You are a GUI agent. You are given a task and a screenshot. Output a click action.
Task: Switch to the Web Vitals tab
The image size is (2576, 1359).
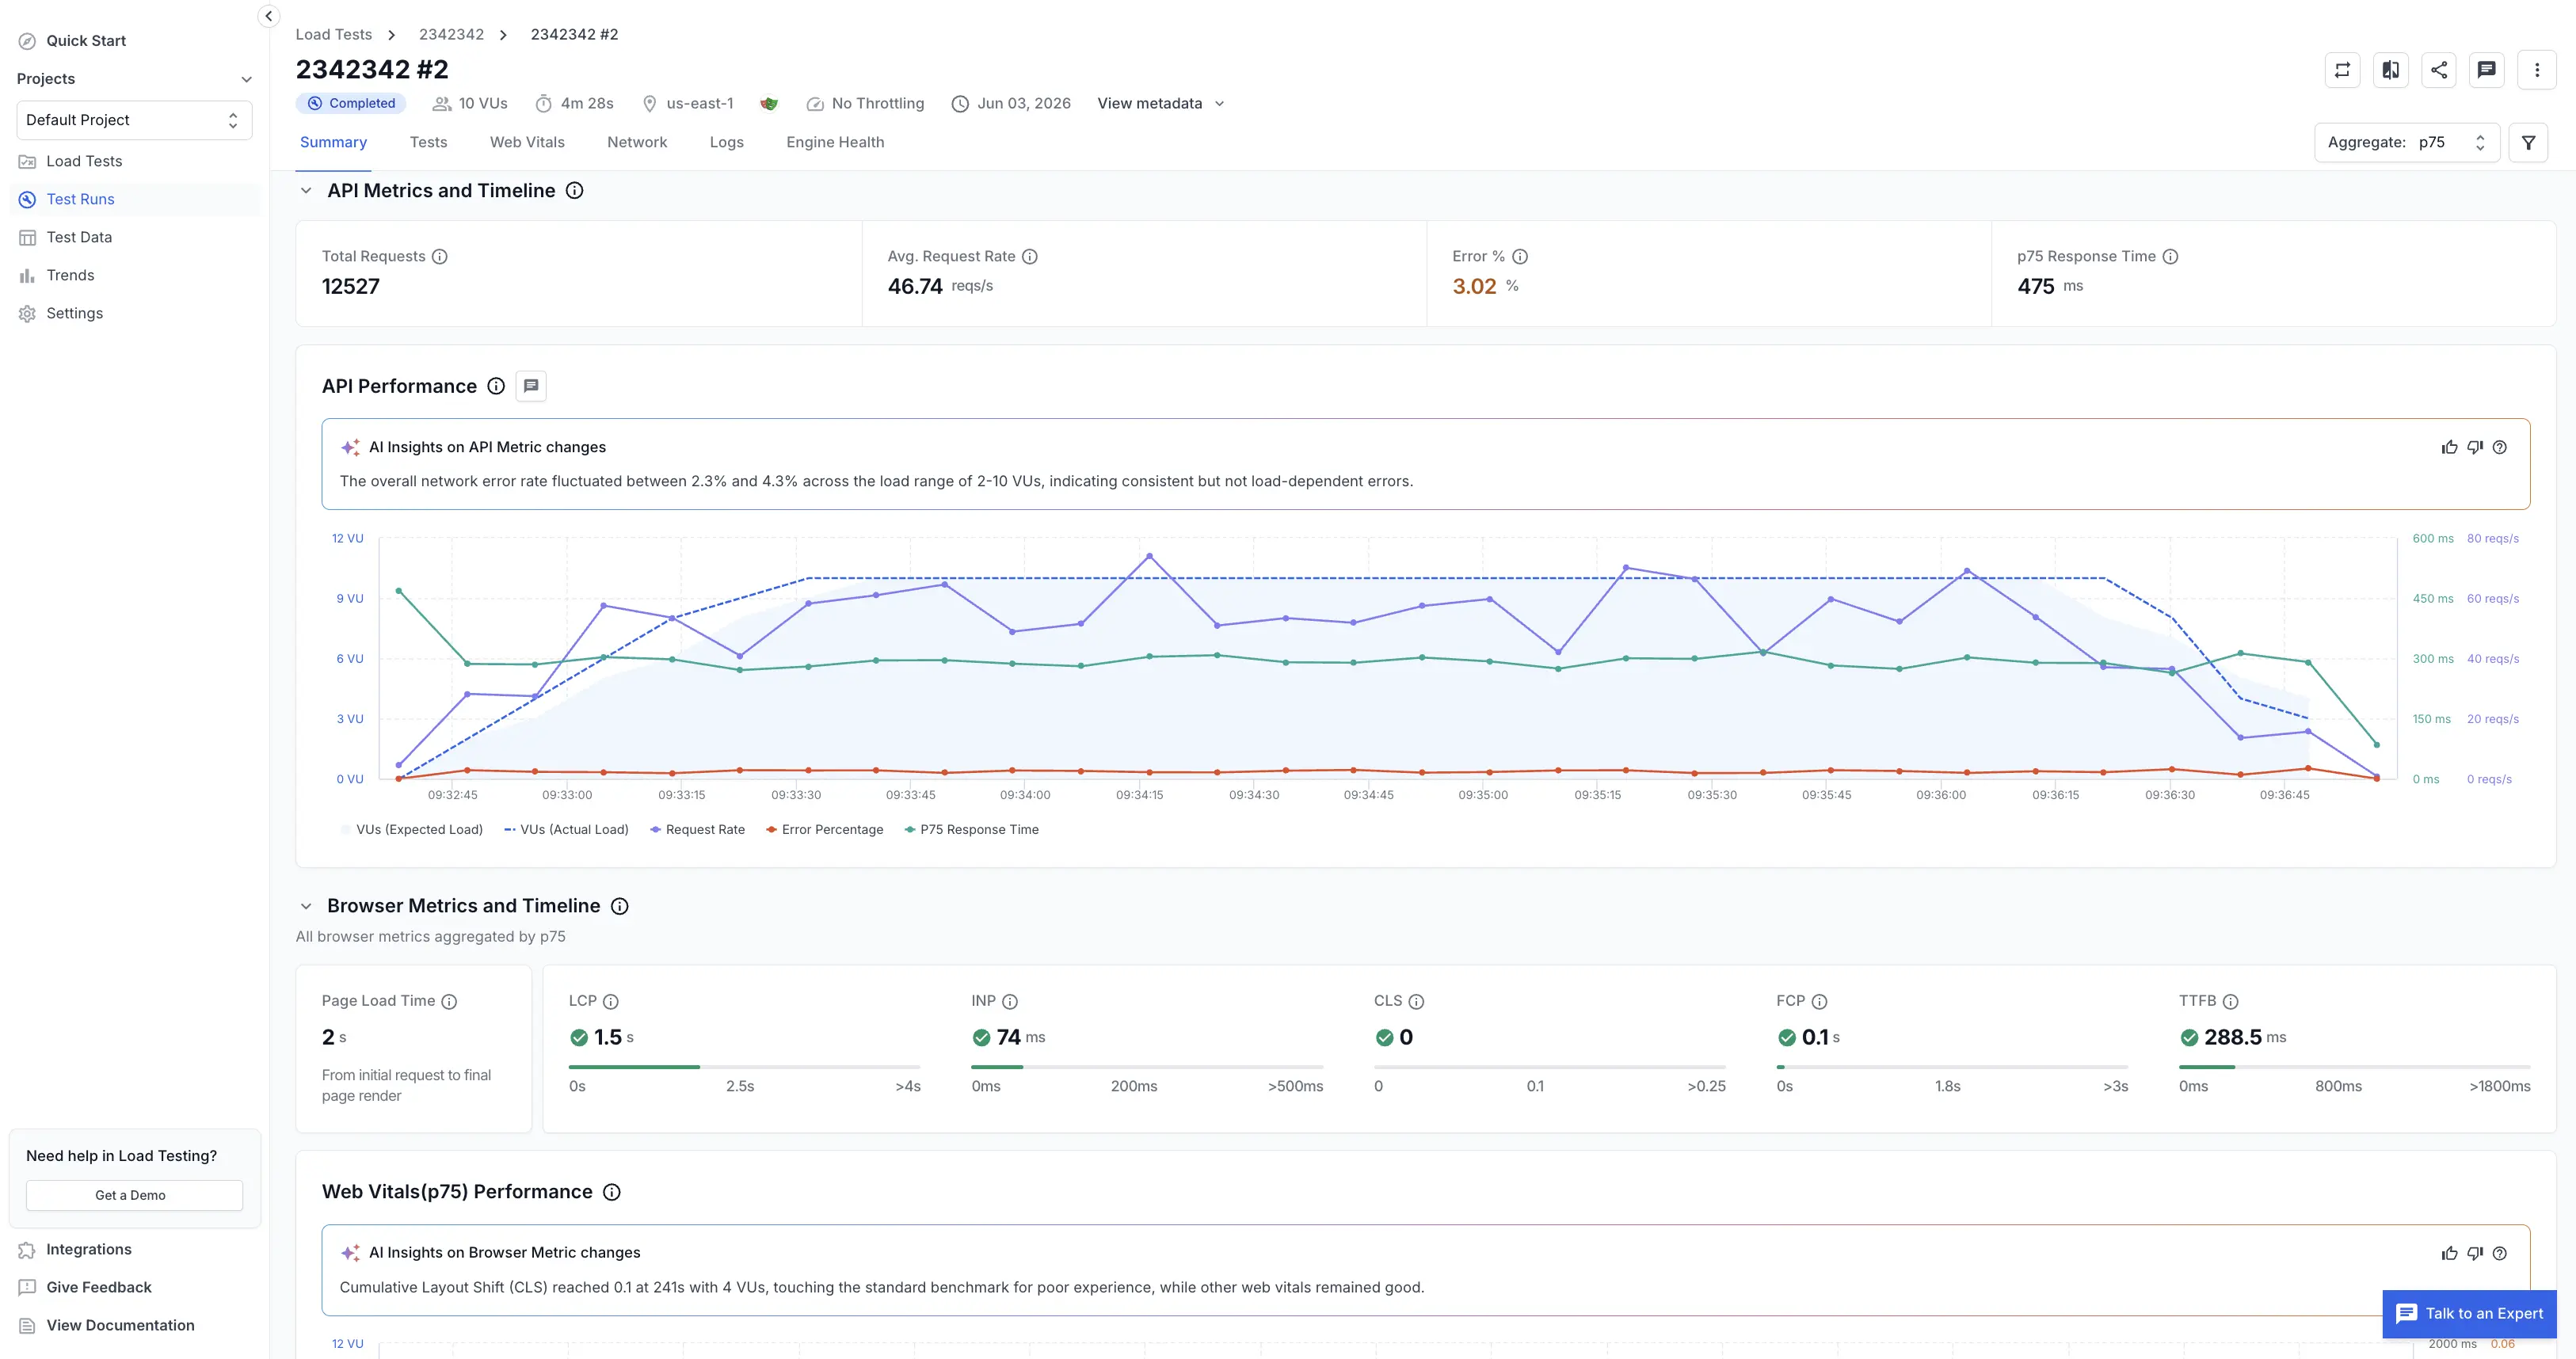(527, 143)
